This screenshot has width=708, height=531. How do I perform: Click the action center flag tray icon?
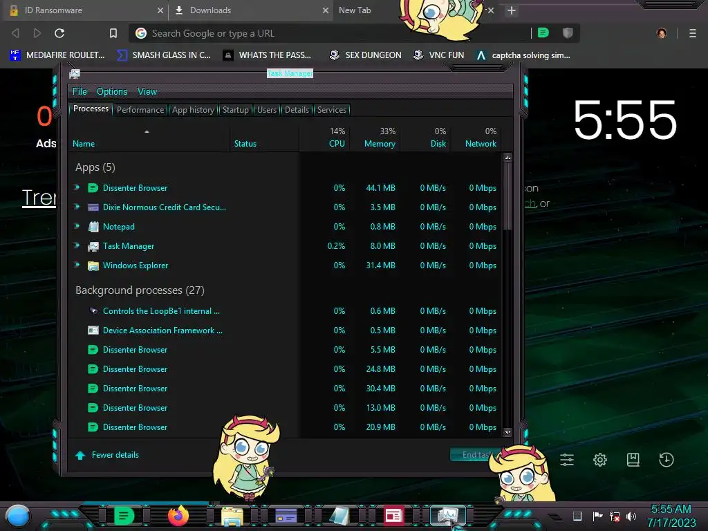[x=597, y=516]
